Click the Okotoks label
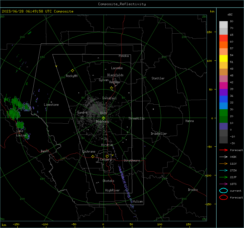This screenshot has height=228, width=244. tap(108, 181)
